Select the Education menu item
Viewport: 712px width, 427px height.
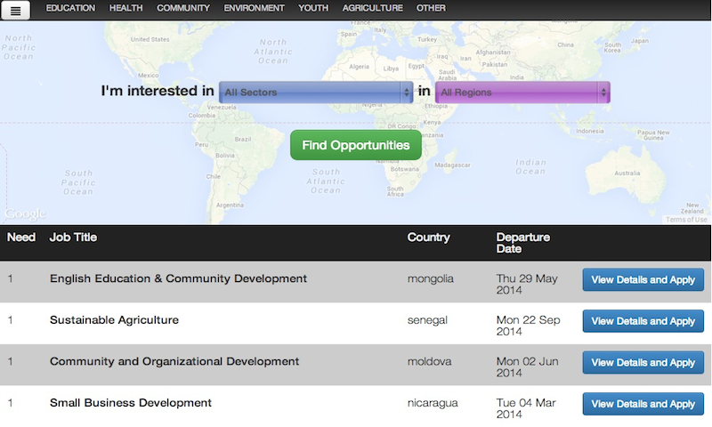(70, 8)
